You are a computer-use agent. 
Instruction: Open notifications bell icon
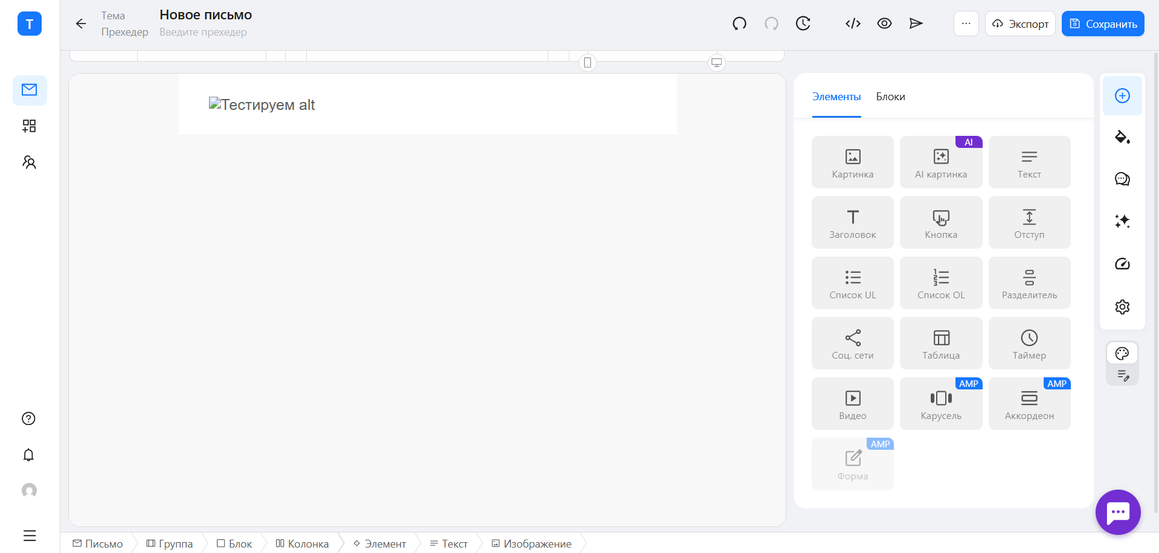tap(28, 455)
